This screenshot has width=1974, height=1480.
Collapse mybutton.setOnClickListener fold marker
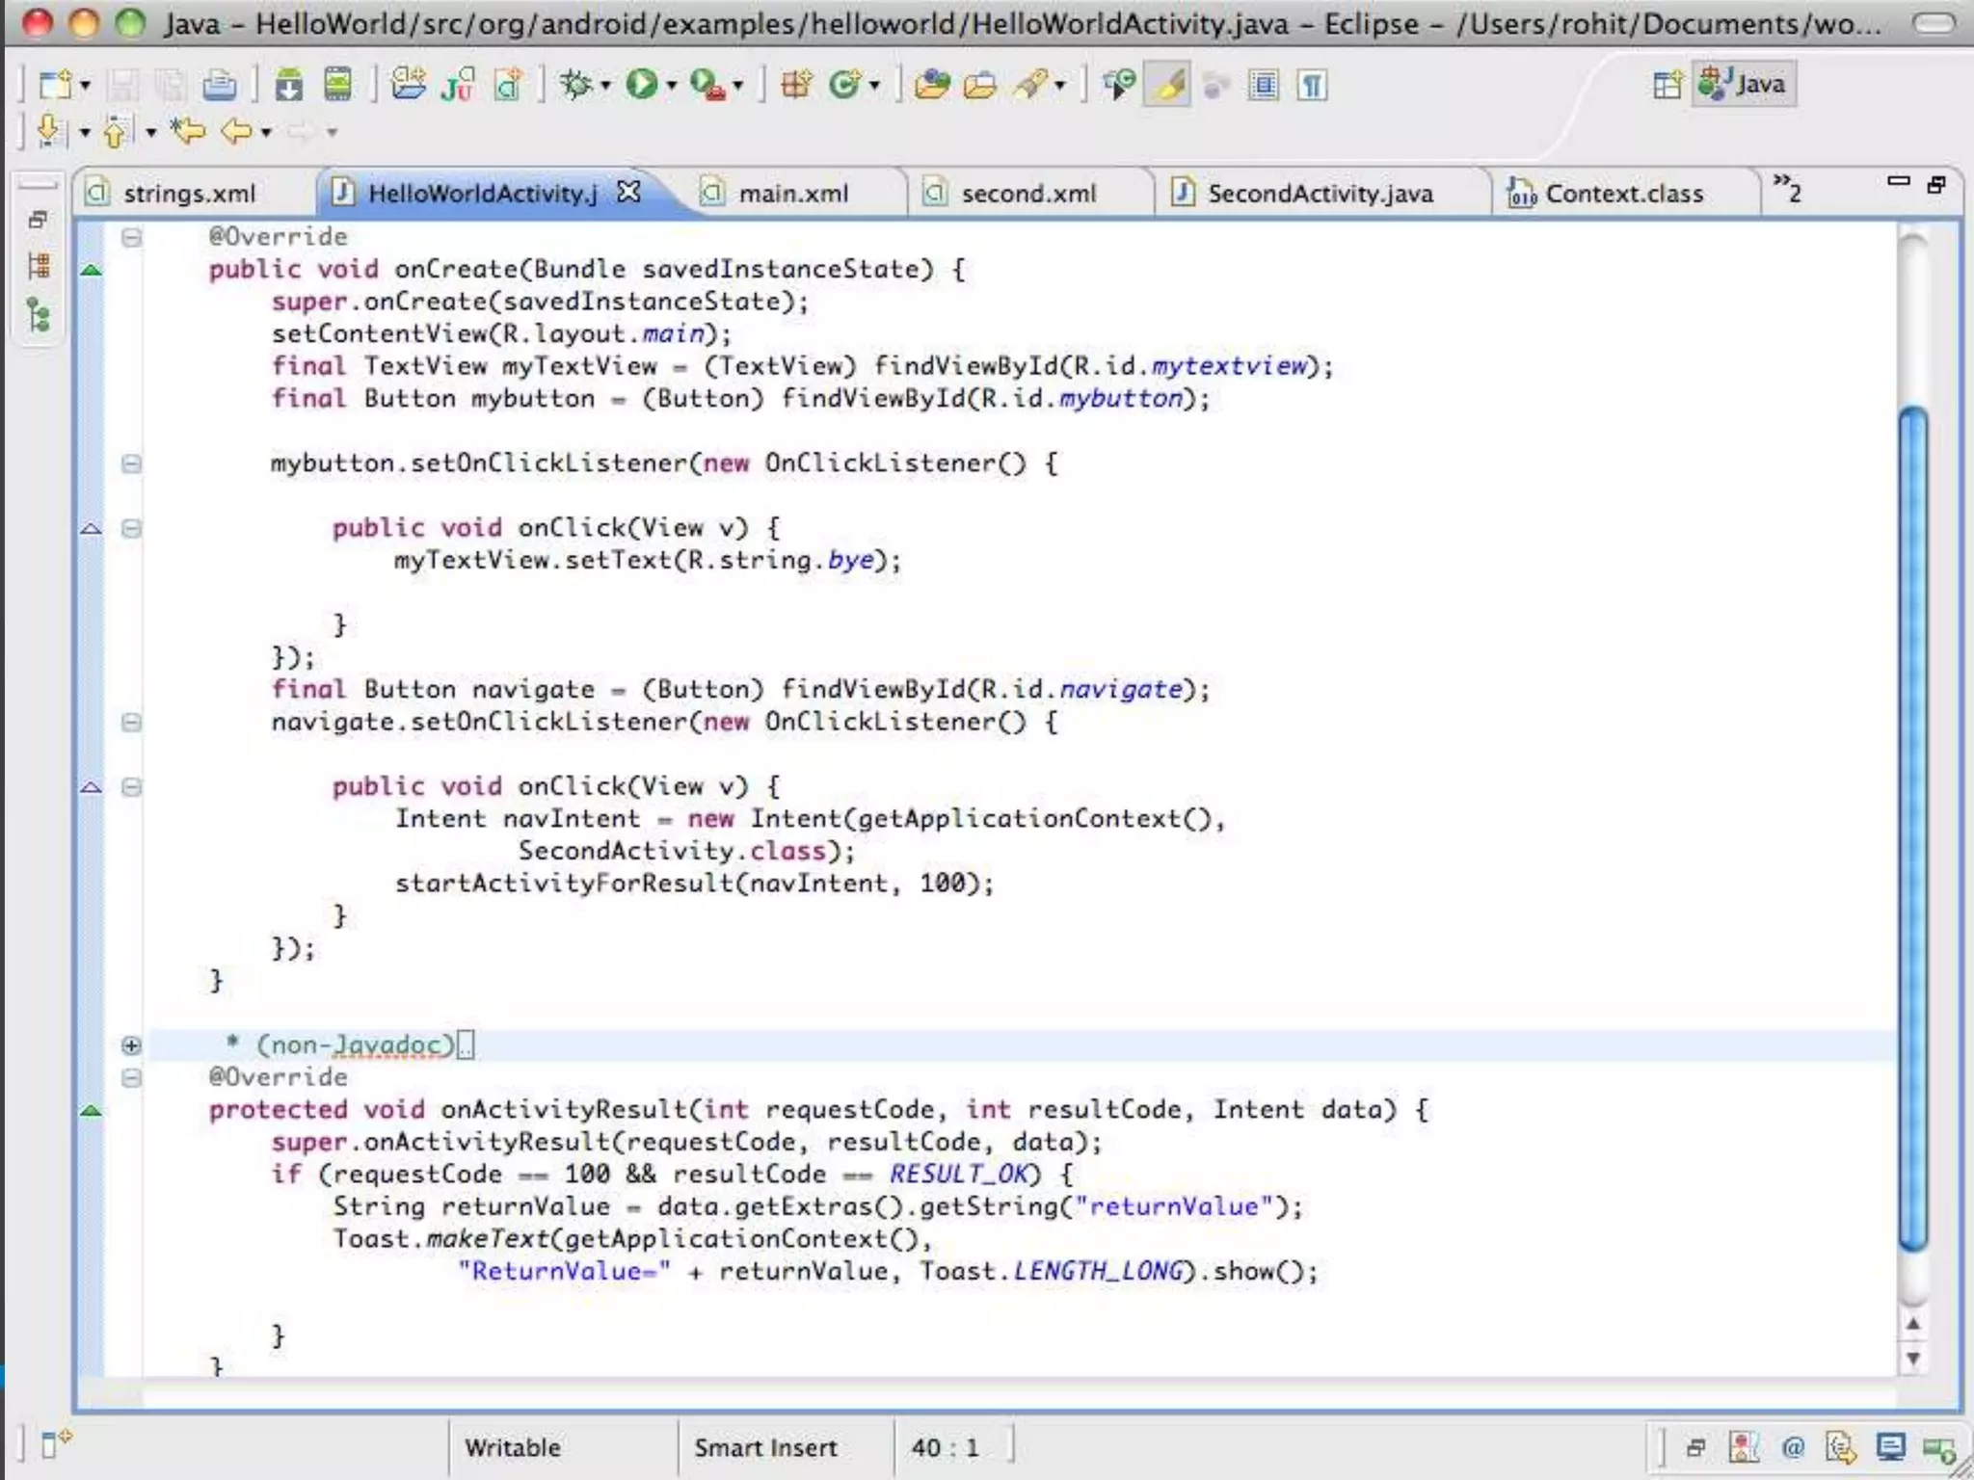[131, 463]
